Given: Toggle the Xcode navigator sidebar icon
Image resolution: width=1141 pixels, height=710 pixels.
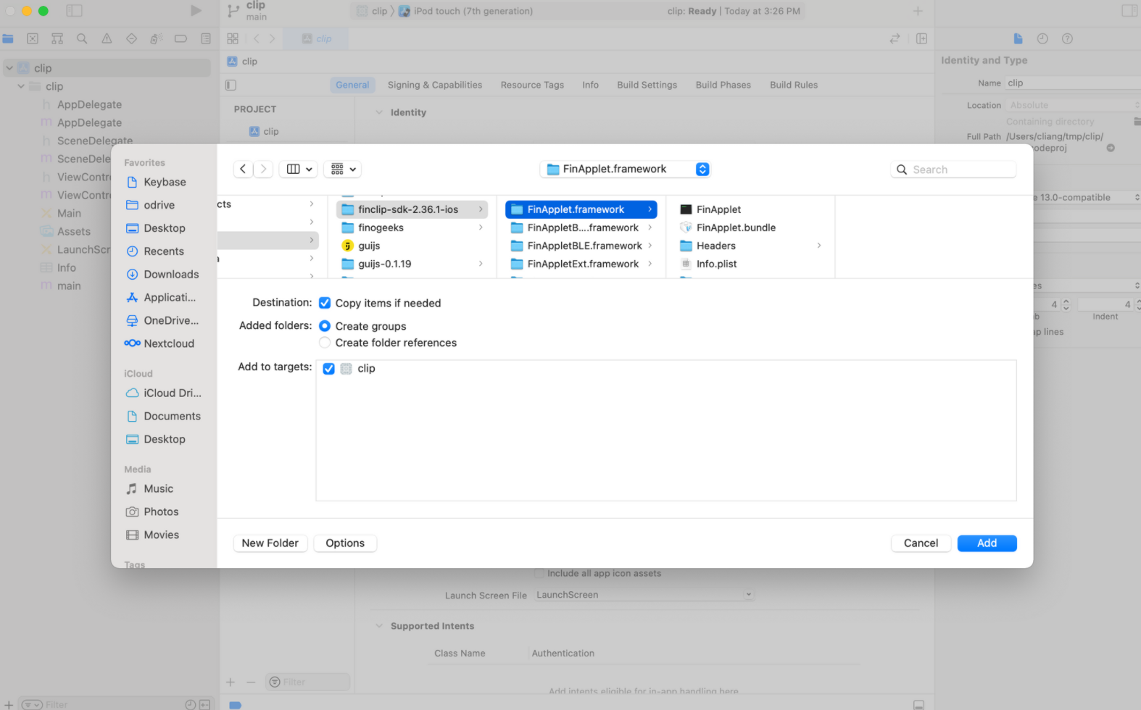Looking at the screenshot, I should click(74, 11).
